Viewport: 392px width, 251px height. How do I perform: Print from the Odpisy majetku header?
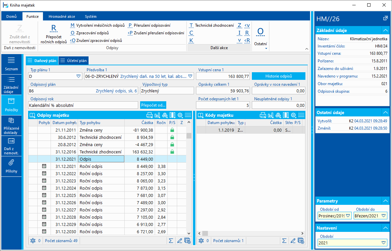(149, 115)
